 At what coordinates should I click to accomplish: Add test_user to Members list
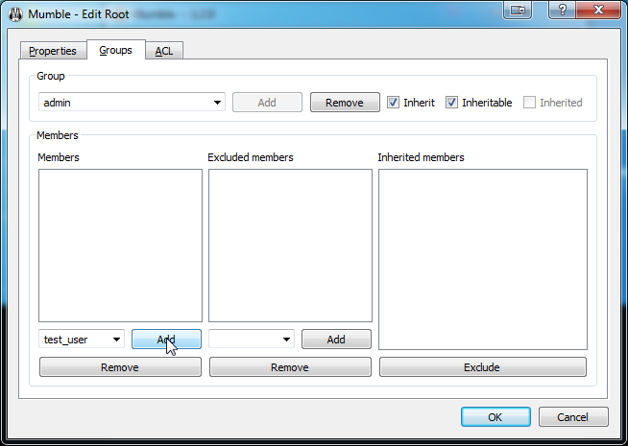(167, 340)
